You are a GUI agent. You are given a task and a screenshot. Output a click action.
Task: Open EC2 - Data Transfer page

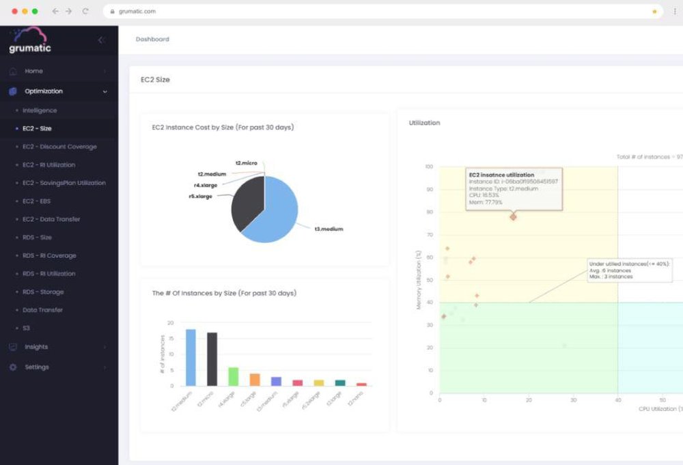[51, 219]
